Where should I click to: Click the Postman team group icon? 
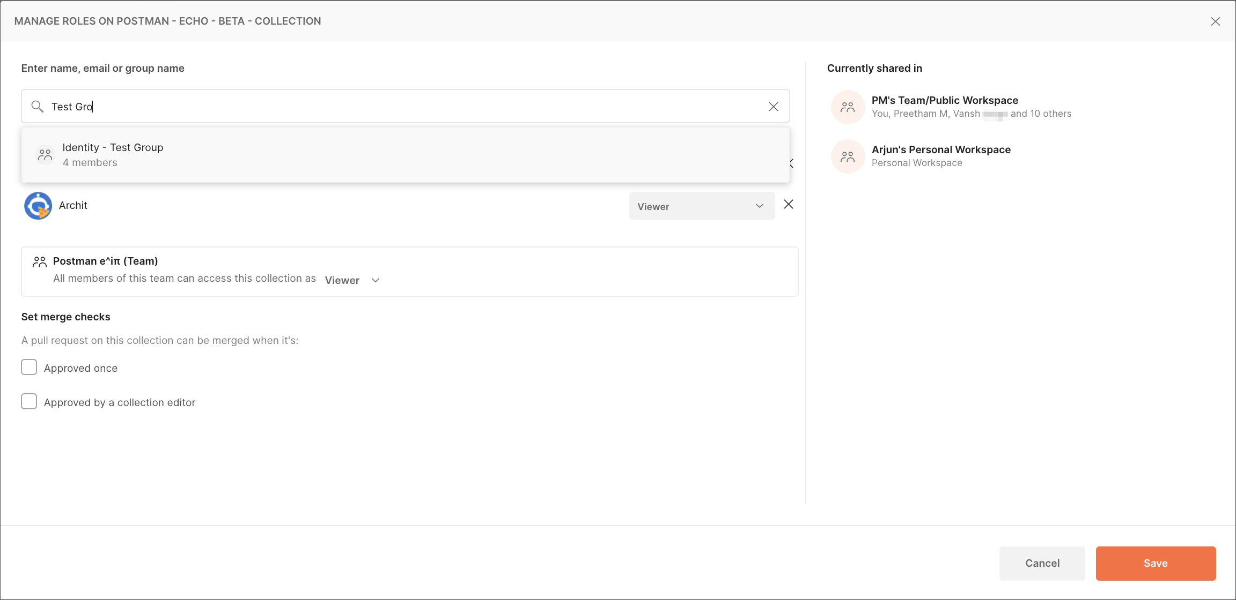[40, 261]
